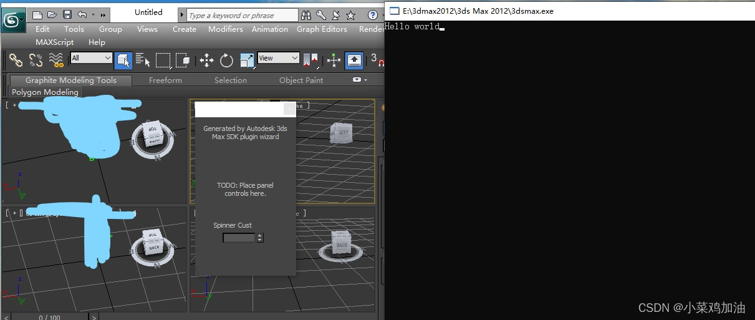
Task: Click the Help question mark icon
Action: (x=373, y=15)
